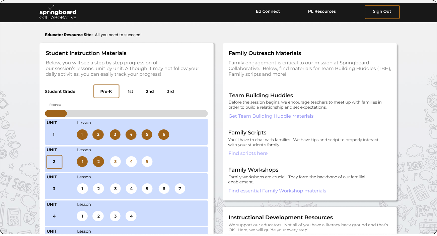
Task: Select Unit 4 number label
Action: [x=54, y=216]
